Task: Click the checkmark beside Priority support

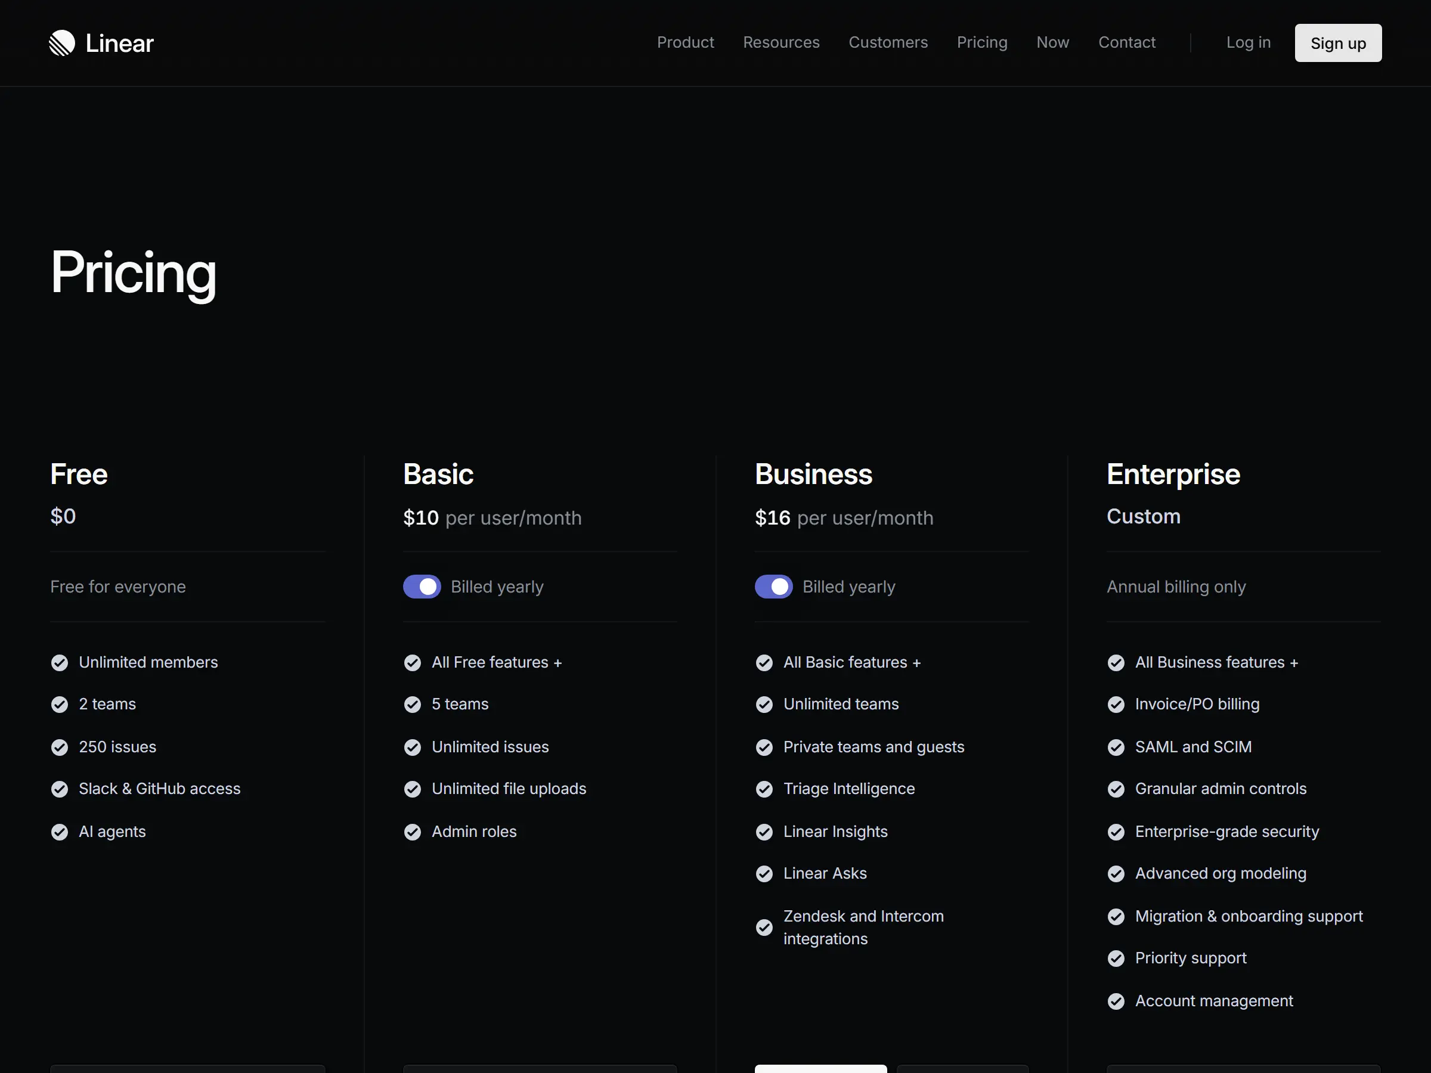Action: pos(1117,959)
